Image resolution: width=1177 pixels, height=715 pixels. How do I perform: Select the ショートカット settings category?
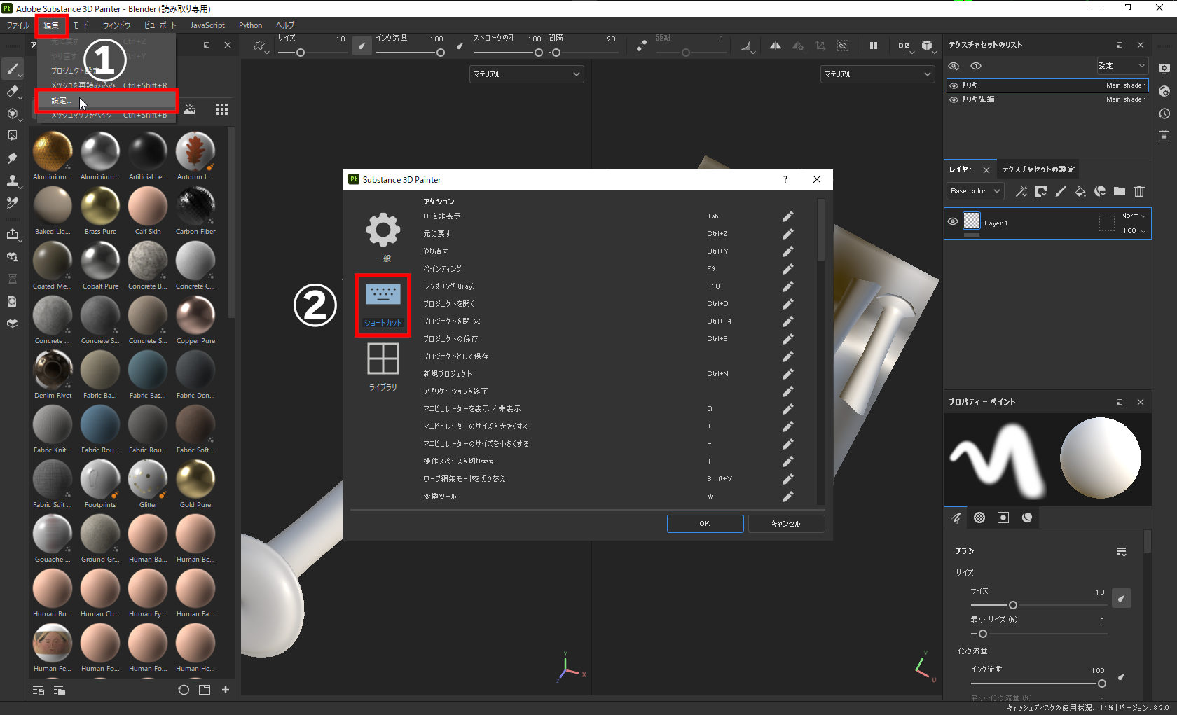coord(383,306)
